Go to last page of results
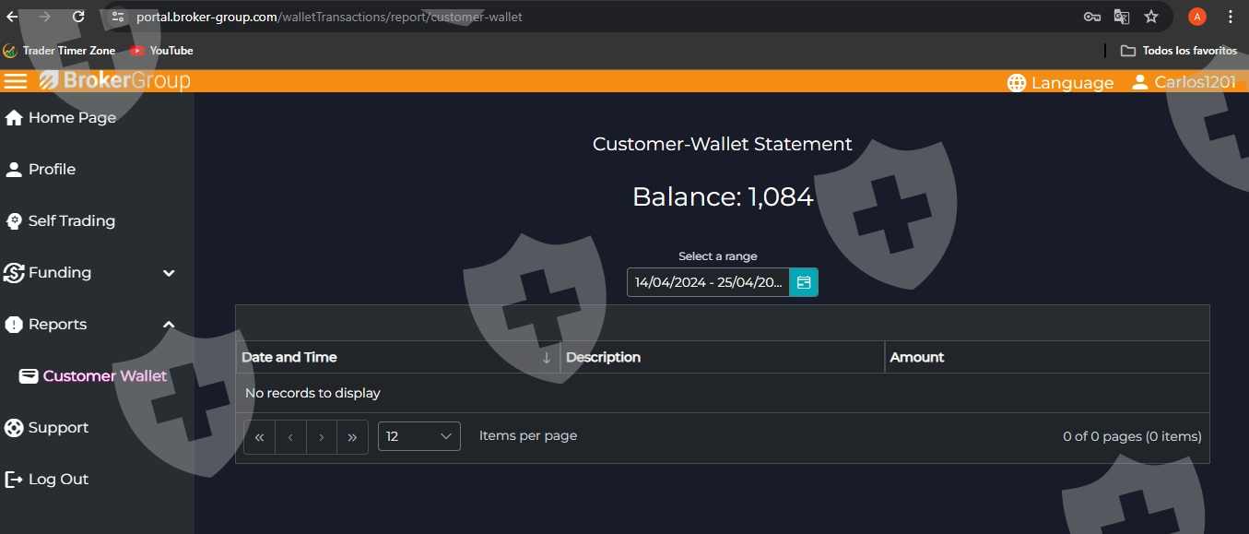 352,437
